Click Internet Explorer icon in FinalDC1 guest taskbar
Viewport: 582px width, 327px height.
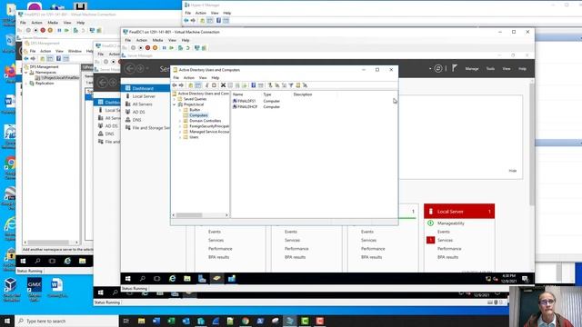[172, 279]
